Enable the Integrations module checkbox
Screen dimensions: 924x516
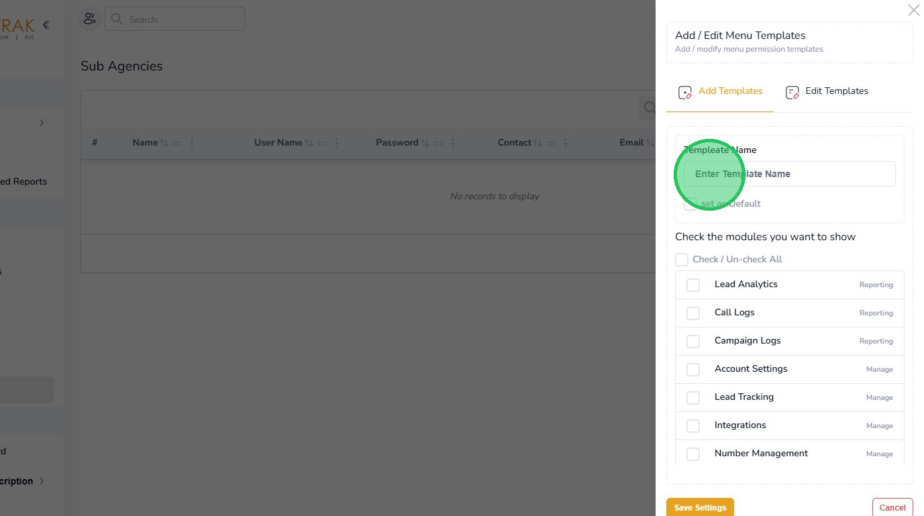(693, 426)
